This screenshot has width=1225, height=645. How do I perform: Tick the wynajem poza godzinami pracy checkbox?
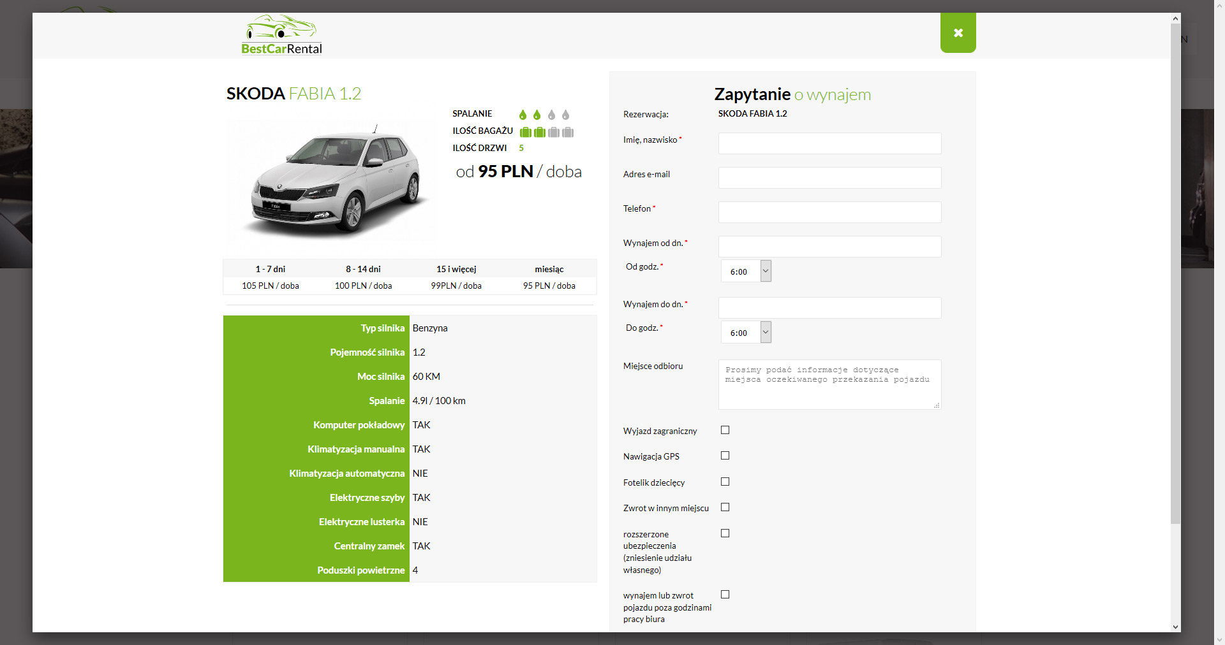pyautogui.click(x=725, y=595)
